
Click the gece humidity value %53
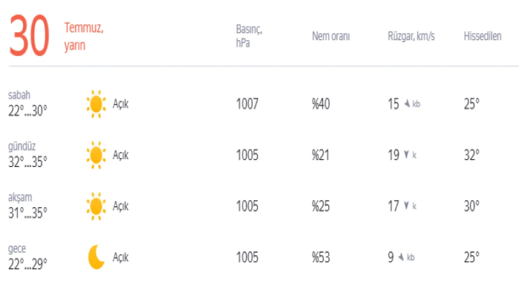pyautogui.click(x=321, y=258)
